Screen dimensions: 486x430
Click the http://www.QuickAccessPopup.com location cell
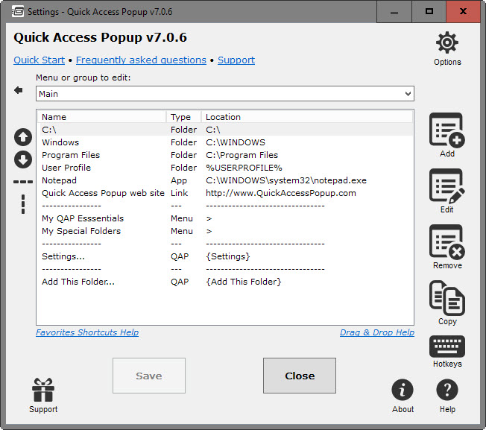tap(281, 193)
